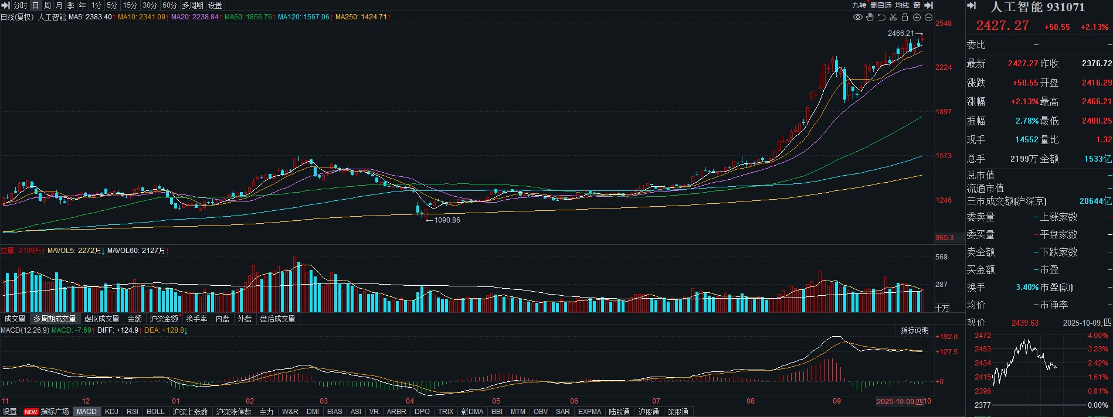Zoom in with the plus circle icon
Viewport: 1113px width, 417px height.
(x=917, y=17)
